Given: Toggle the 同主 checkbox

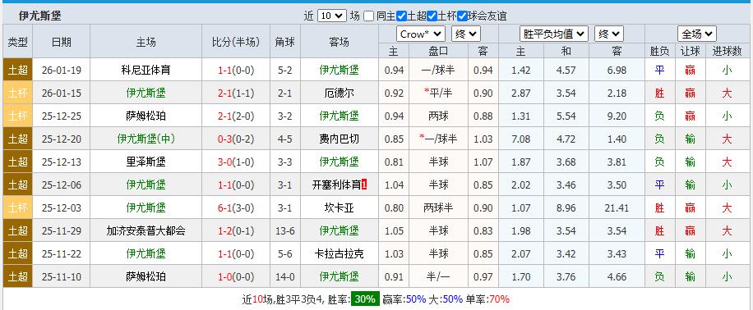Looking at the screenshot, I should coord(369,16).
